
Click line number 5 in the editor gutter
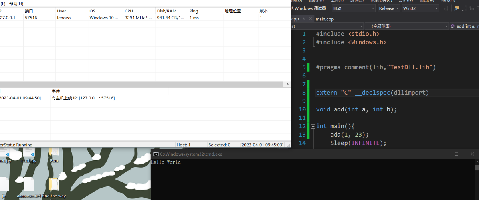303,67
